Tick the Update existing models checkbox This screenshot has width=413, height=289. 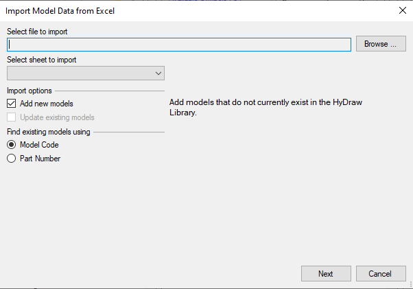pos(12,117)
